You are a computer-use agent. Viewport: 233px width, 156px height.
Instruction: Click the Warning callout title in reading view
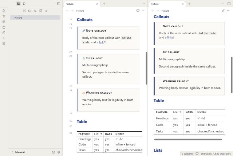pos(175,81)
